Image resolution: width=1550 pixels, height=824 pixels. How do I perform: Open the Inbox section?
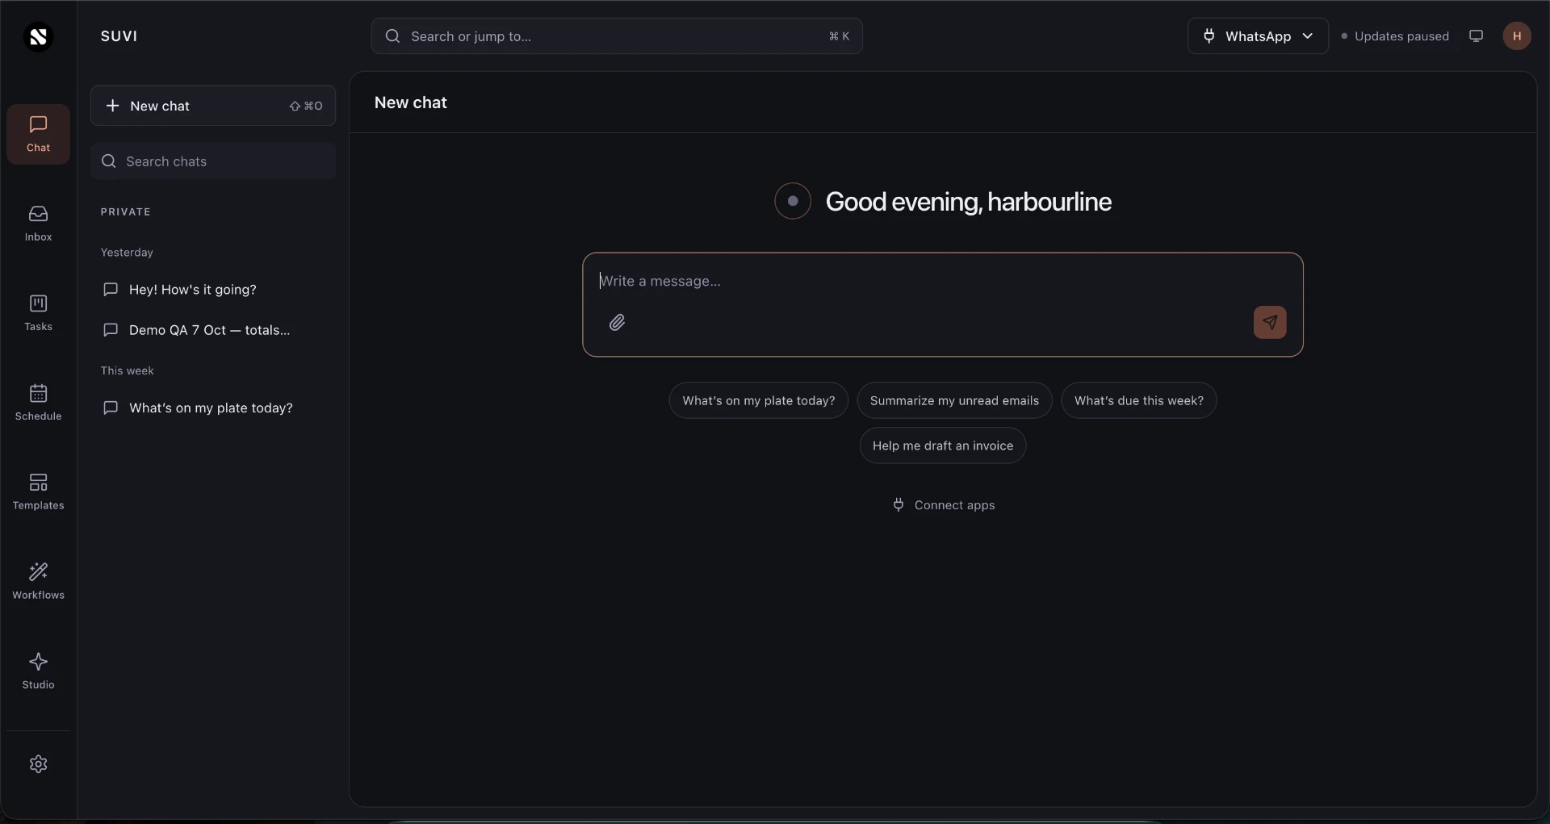coord(38,224)
